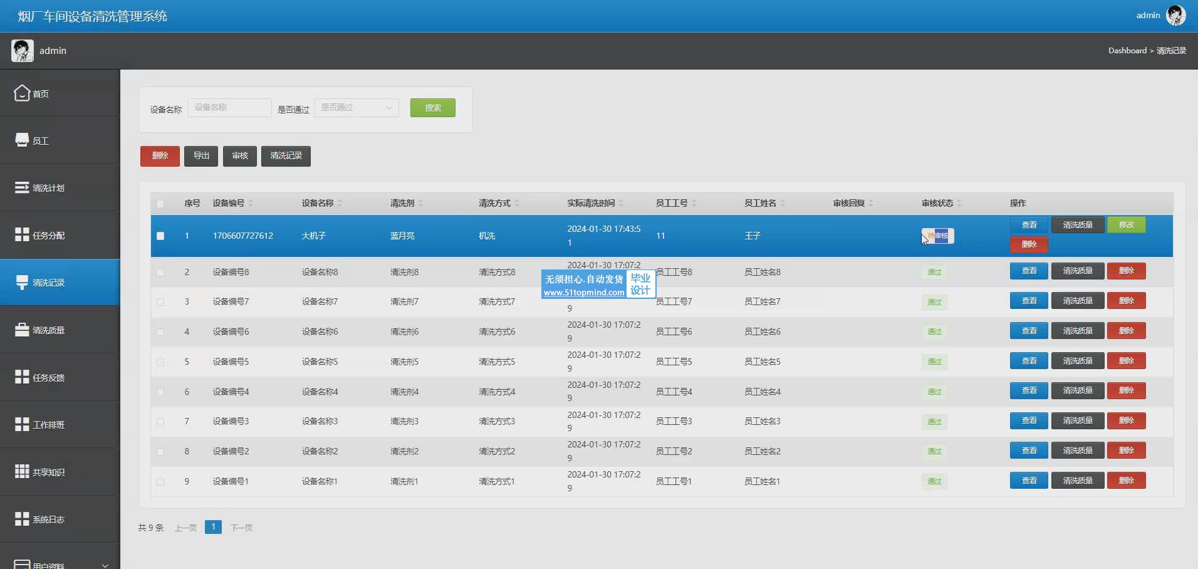Click sort arrows on 审核回复 column

point(871,203)
